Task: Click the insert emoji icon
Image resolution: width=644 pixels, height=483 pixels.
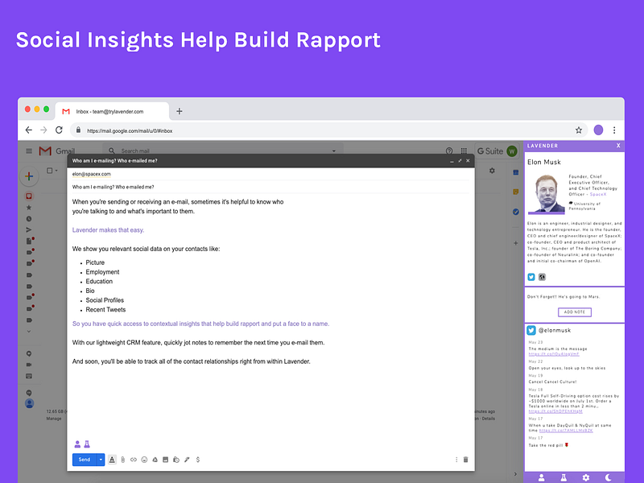Action: pos(144,460)
